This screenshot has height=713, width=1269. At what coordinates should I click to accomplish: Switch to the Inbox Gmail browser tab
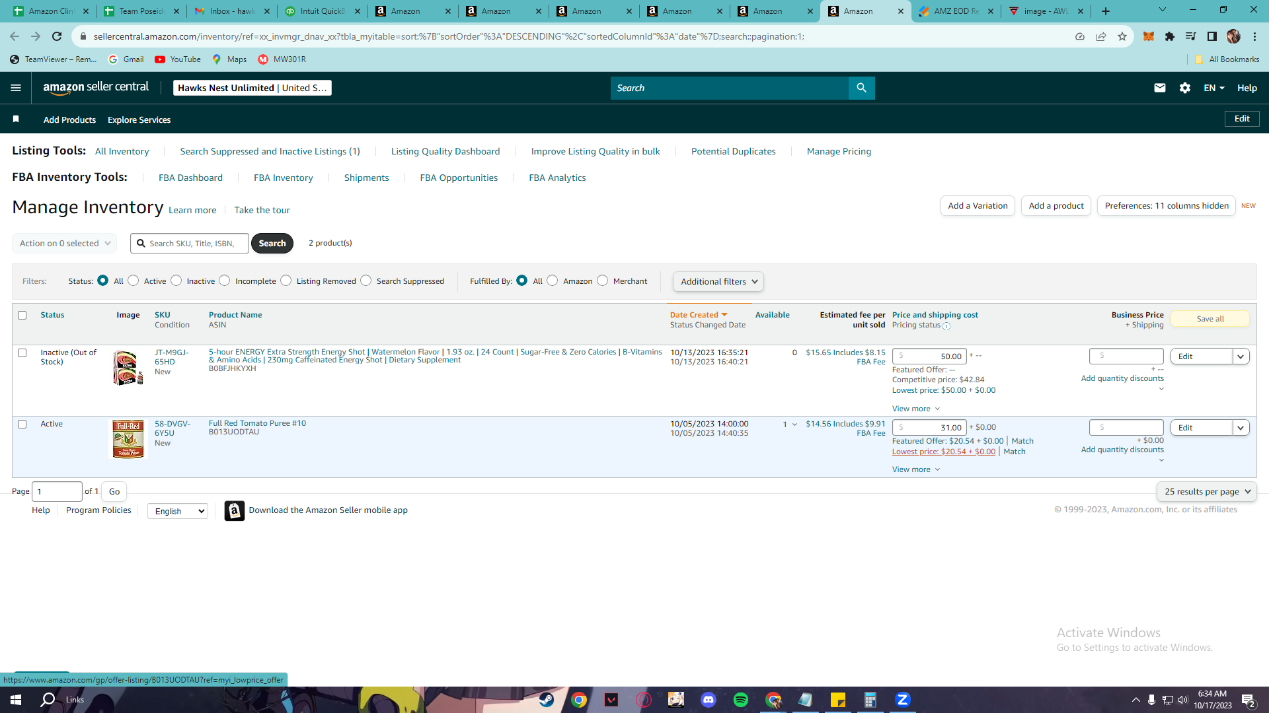(x=232, y=11)
